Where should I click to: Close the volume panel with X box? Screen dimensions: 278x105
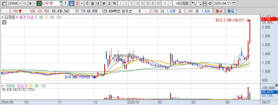pyautogui.click(x=277, y=85)
